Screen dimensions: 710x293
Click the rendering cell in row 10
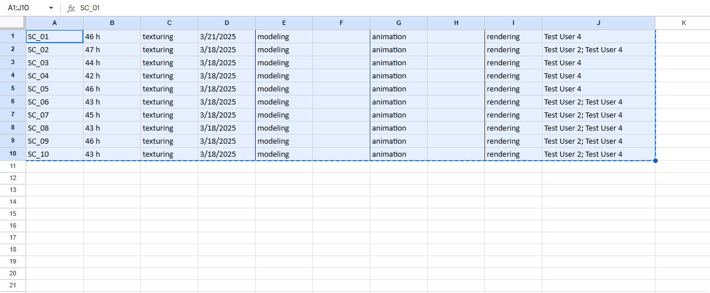tap(513, 154)
